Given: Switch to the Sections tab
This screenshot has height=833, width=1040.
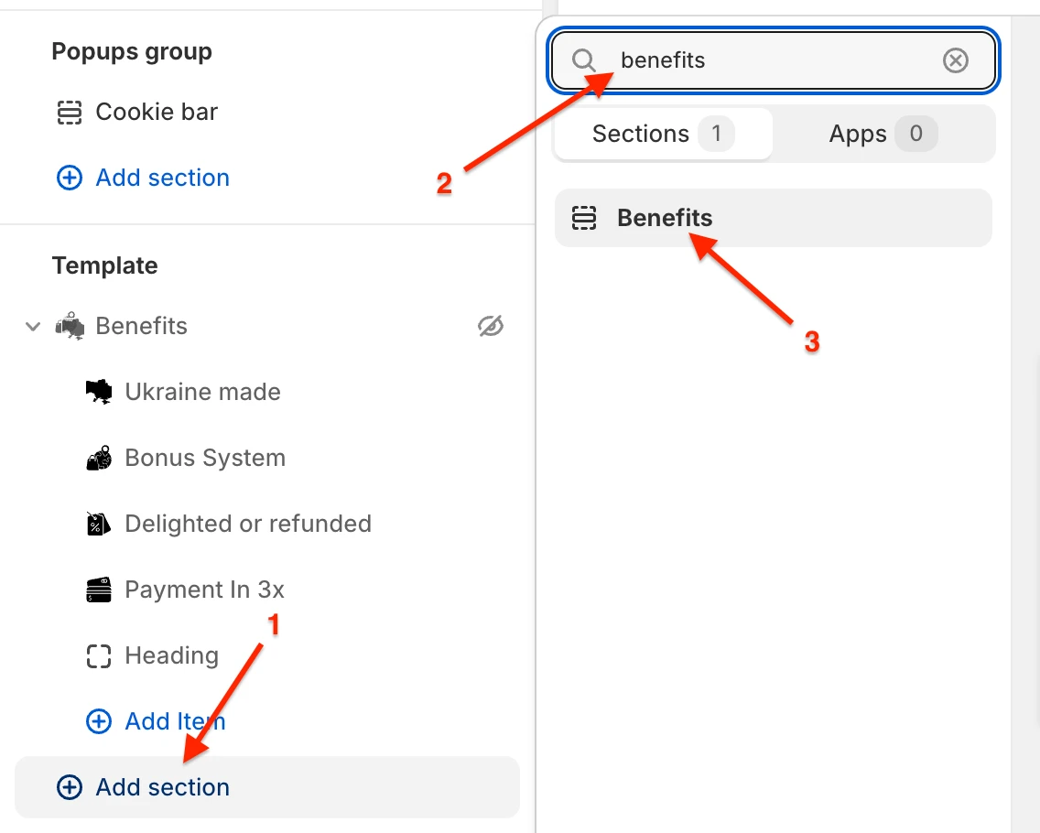Looking at the screenshot, I should tap(663, 134).
